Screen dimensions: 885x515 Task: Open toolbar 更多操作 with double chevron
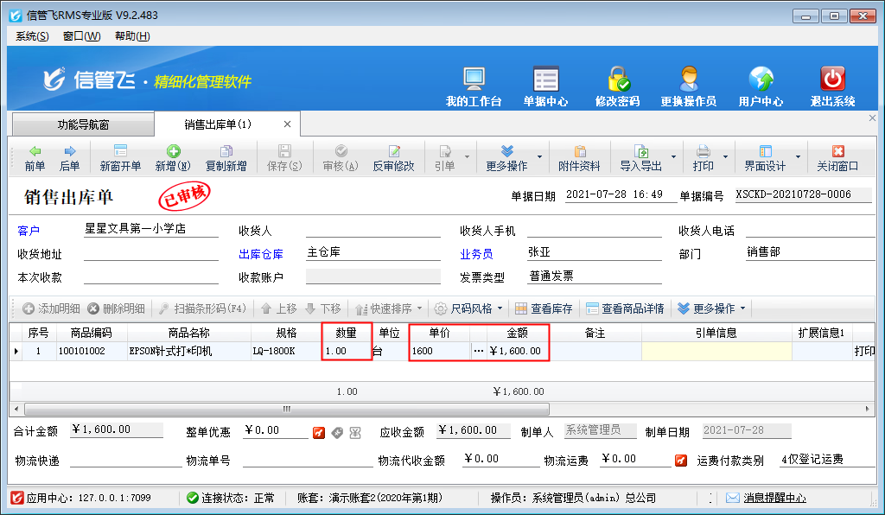pyautogui.click(x=506, y=158)
